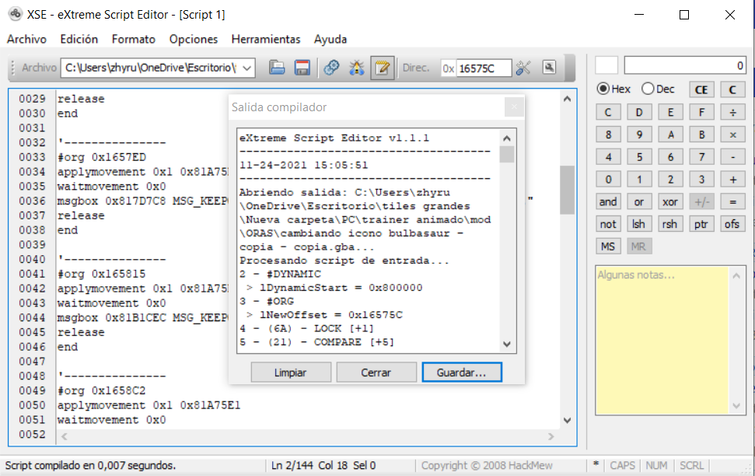The width and height of the screenshot is (755, 476).
Task: Select the Dec radio button
Action: 647,89
